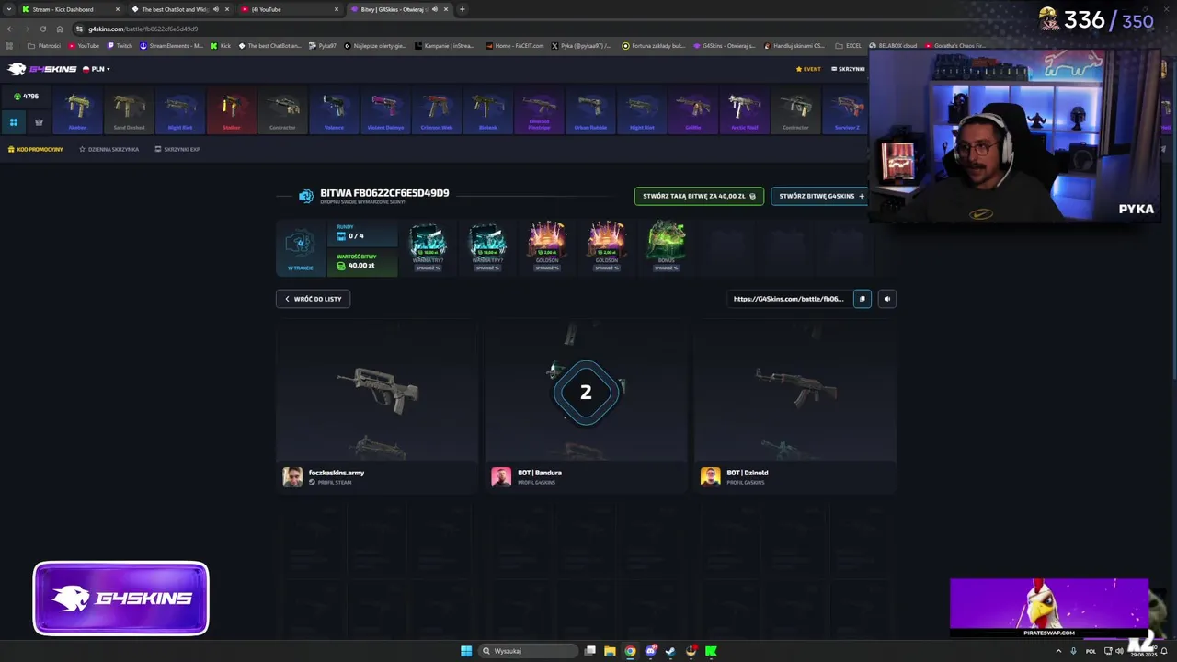Click the battle URL field
This screenshot has width=1177, height=662.
coord(788,299)
